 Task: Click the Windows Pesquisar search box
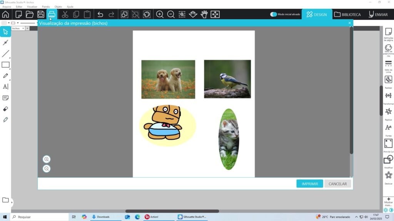pyautogui.click(x=40, y=217)
